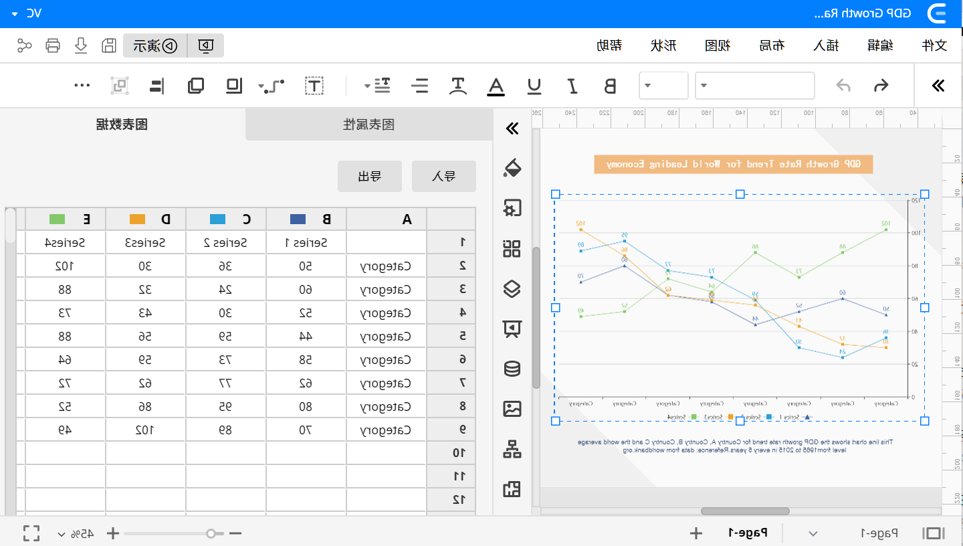Open the 形状 menu
Screen dimensions: 963x546
pos(663,45)
